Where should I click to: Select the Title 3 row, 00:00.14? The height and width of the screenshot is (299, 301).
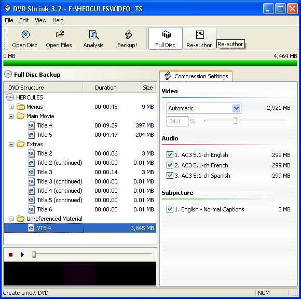coord(80,172)
